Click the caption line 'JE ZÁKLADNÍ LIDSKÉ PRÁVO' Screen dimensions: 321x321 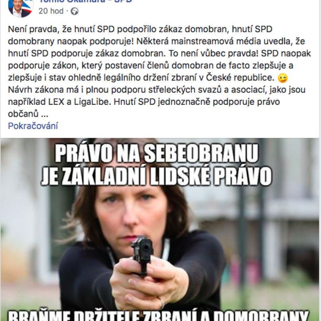[x=157, y=176]
